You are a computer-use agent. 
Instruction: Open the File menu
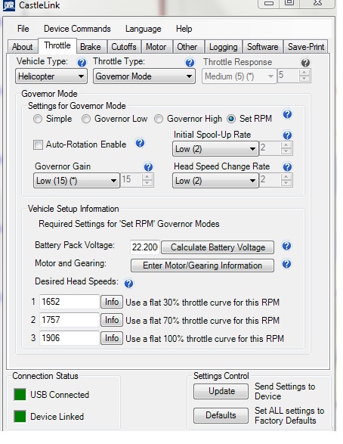23,29
